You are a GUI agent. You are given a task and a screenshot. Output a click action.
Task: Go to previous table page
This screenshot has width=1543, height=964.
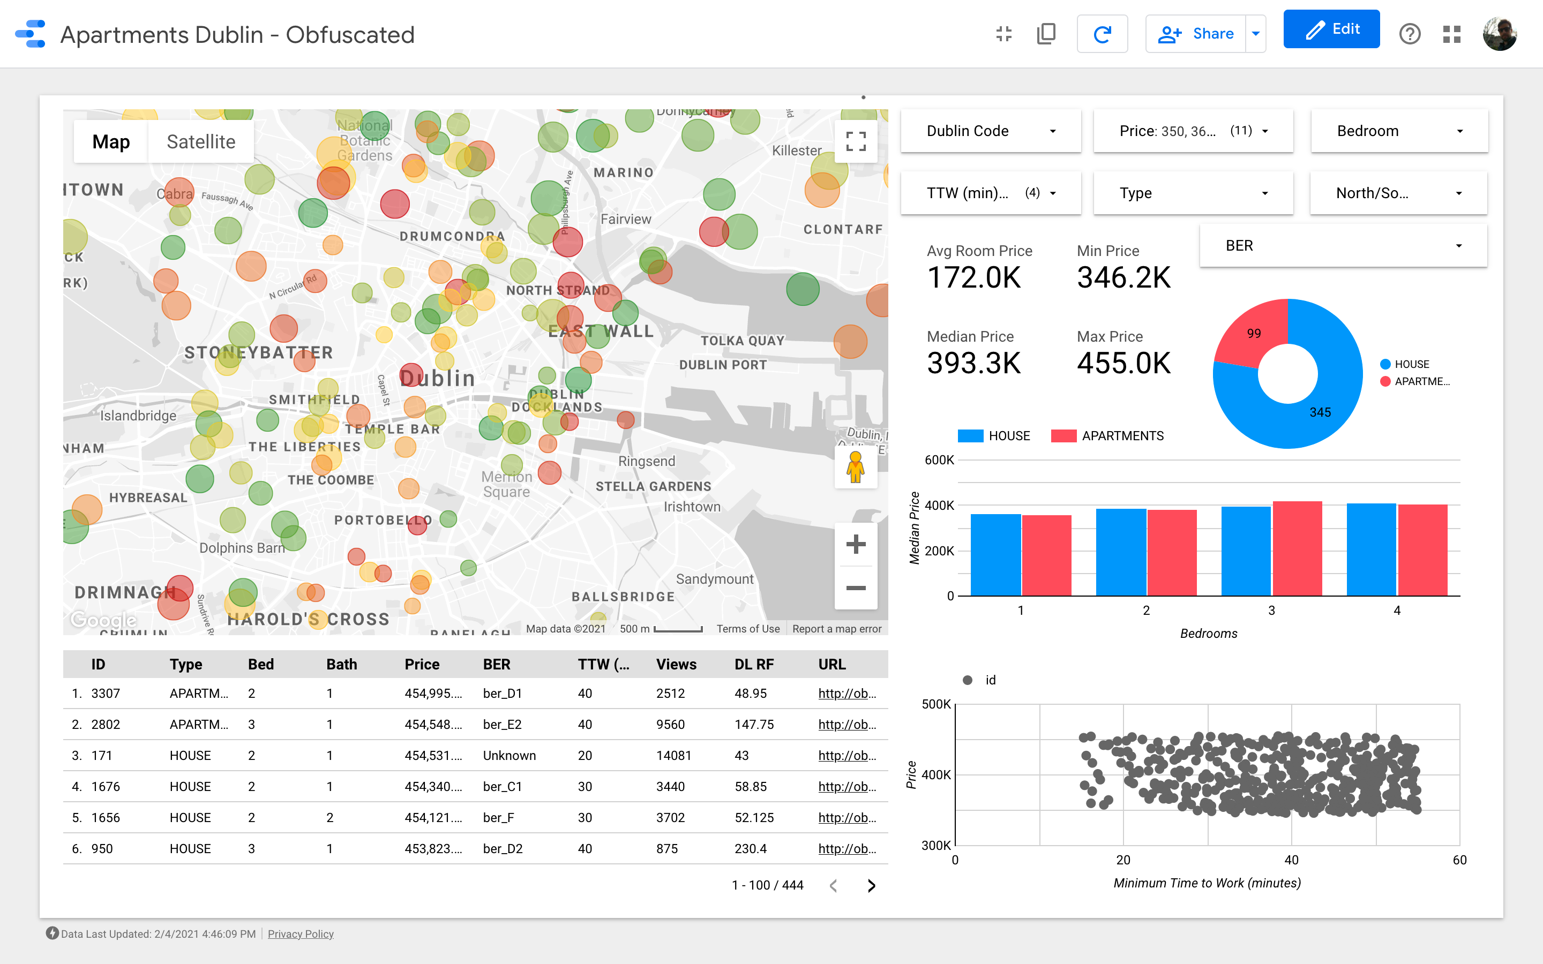833,886
